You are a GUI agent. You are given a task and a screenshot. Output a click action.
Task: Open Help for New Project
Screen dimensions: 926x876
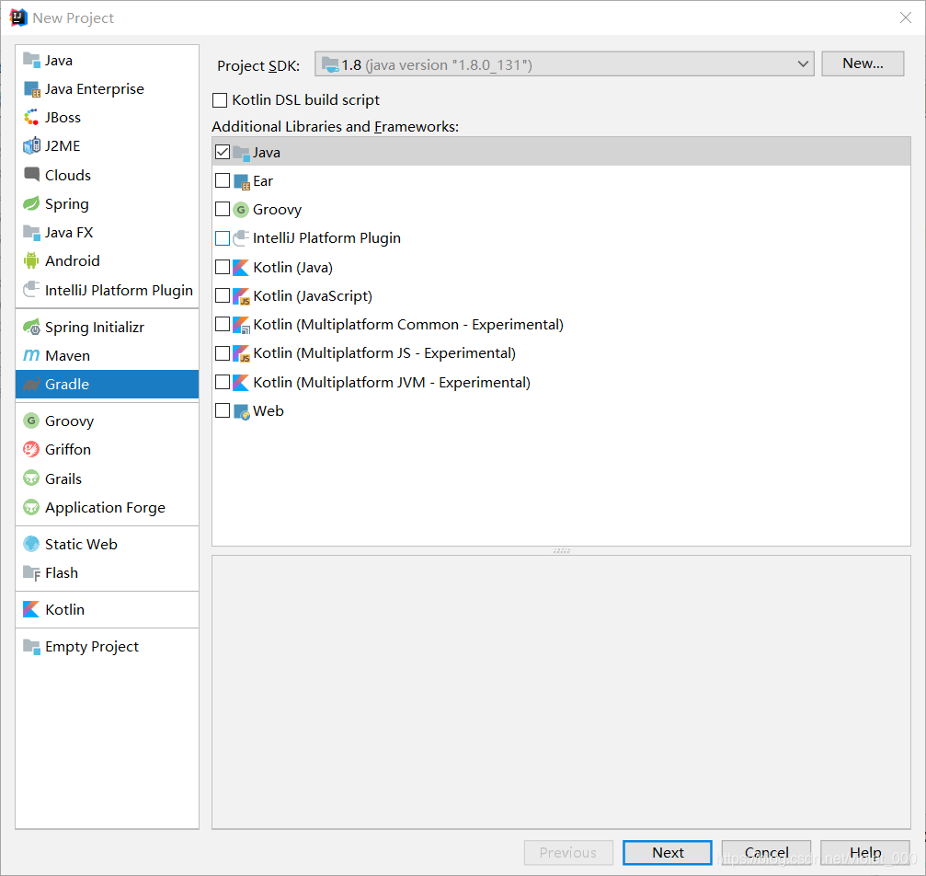tap(865, 852)
